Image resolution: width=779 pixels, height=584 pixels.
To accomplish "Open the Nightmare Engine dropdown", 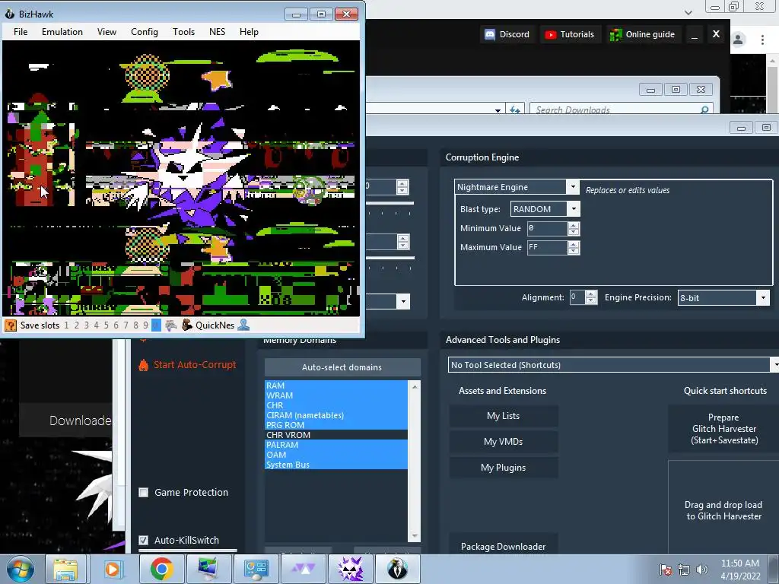I will pyautogui.click(x=573, y=187).
